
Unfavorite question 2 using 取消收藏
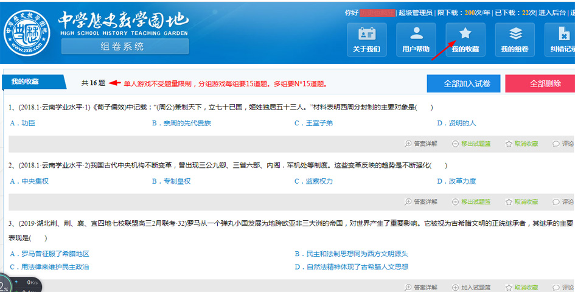click(x=521, y=202)
